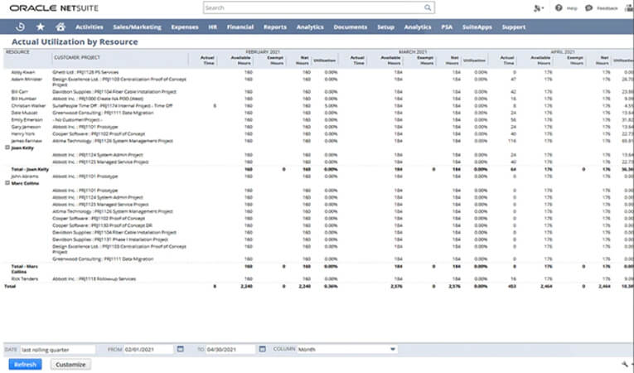Open the FROM date calendar picker
The image size is (634, 373).
pos(181,349)
